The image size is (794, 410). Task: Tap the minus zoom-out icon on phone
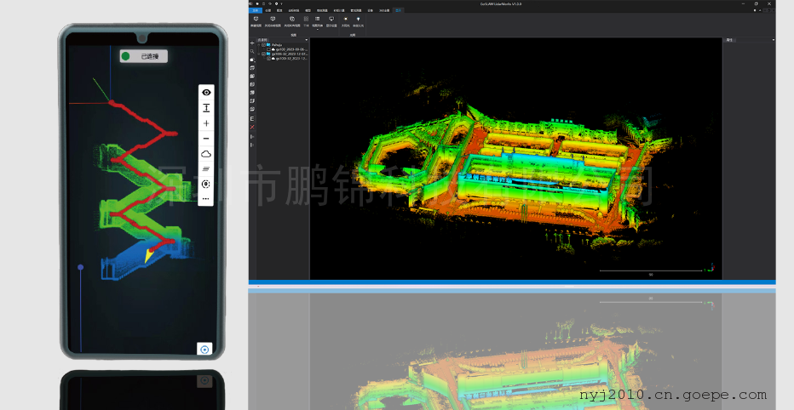click(206, 139)
